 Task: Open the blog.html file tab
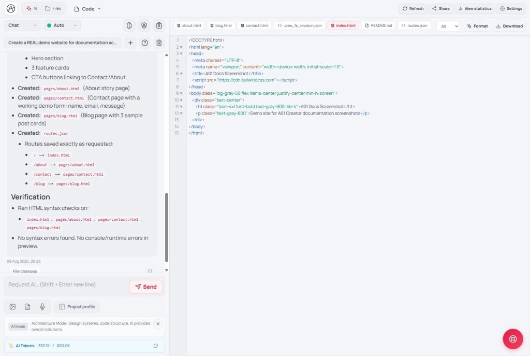tap(220, 25)
